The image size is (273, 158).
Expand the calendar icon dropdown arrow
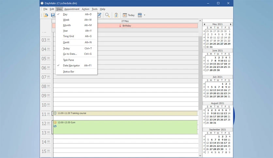145,15
